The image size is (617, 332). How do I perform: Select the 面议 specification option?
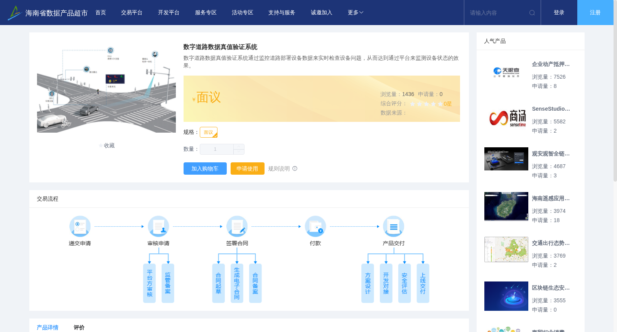coord(209,132)
